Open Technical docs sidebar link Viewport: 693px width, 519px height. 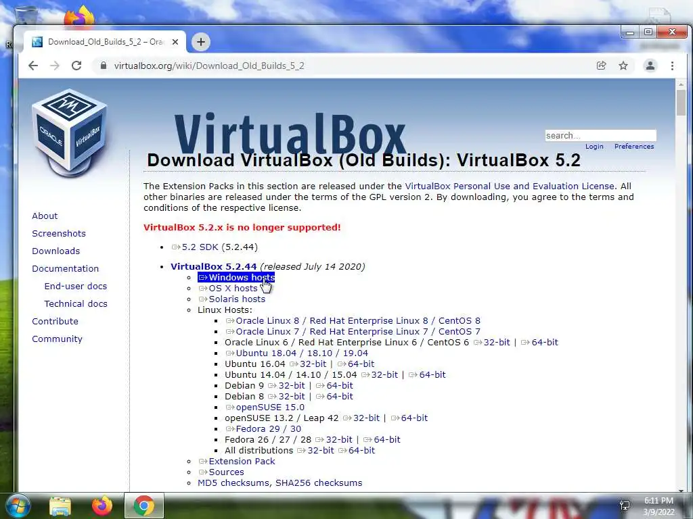[x=76, y=303]
